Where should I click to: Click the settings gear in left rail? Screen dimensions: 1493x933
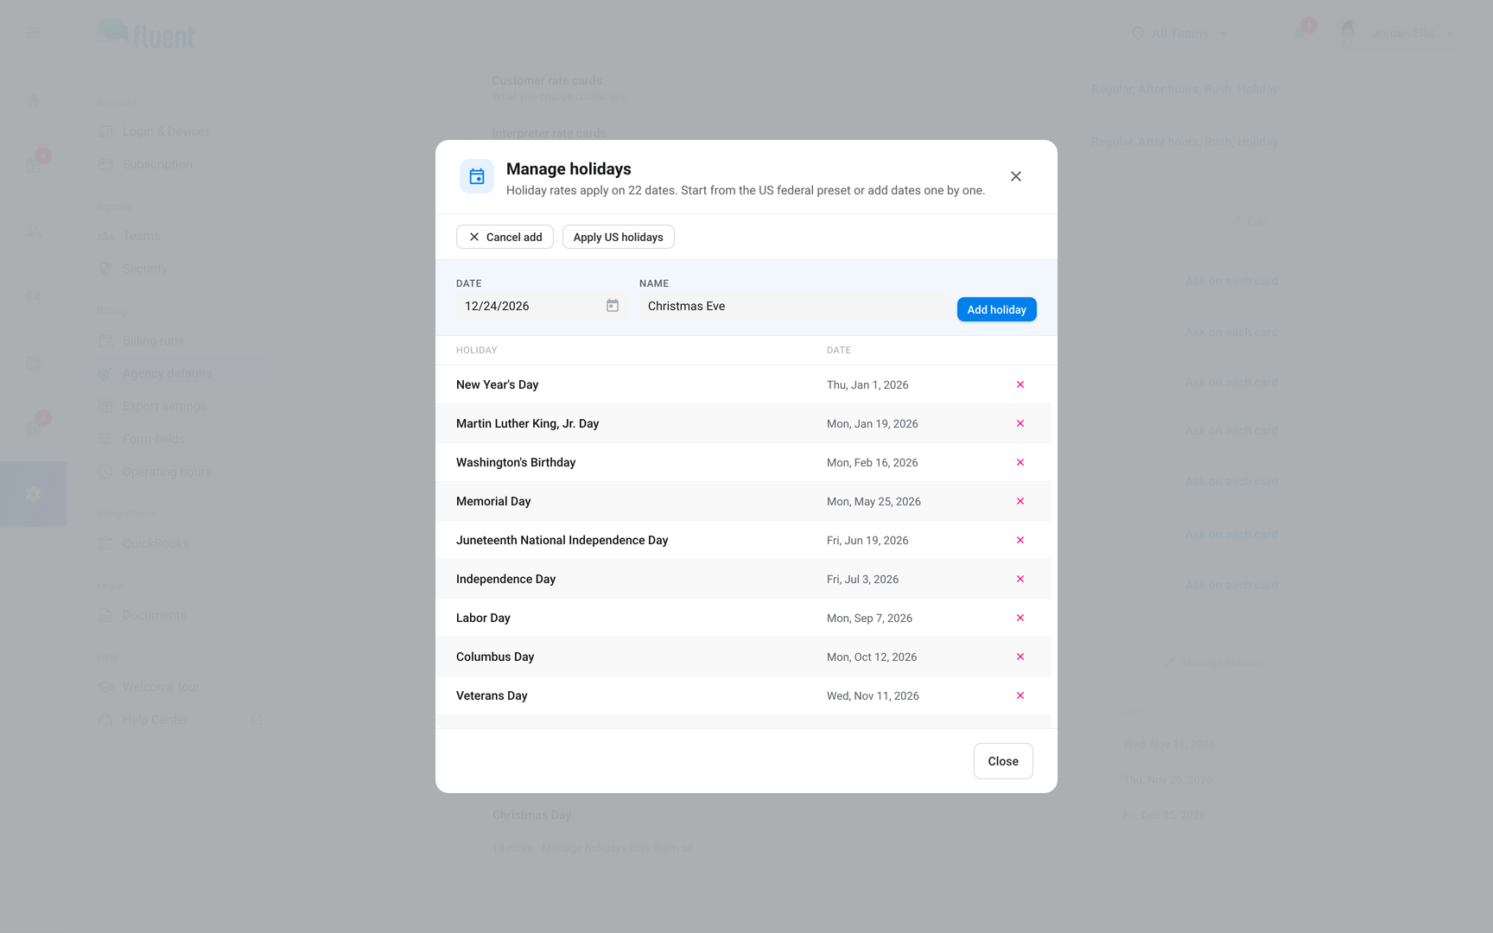tap(34, 494)
